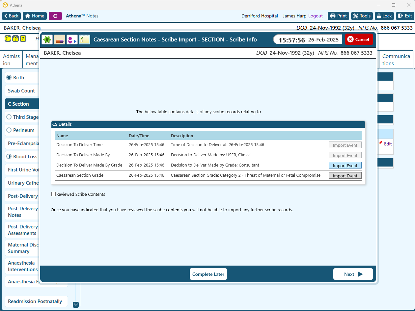
Task: Lock the Athena session
Action: tap(384, 16)
